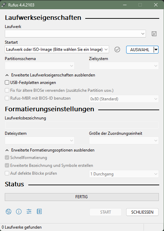Click the Laufwerksbezeichnung text field
This screenshot has width=164, height=231.
click(x=82, y=125)
